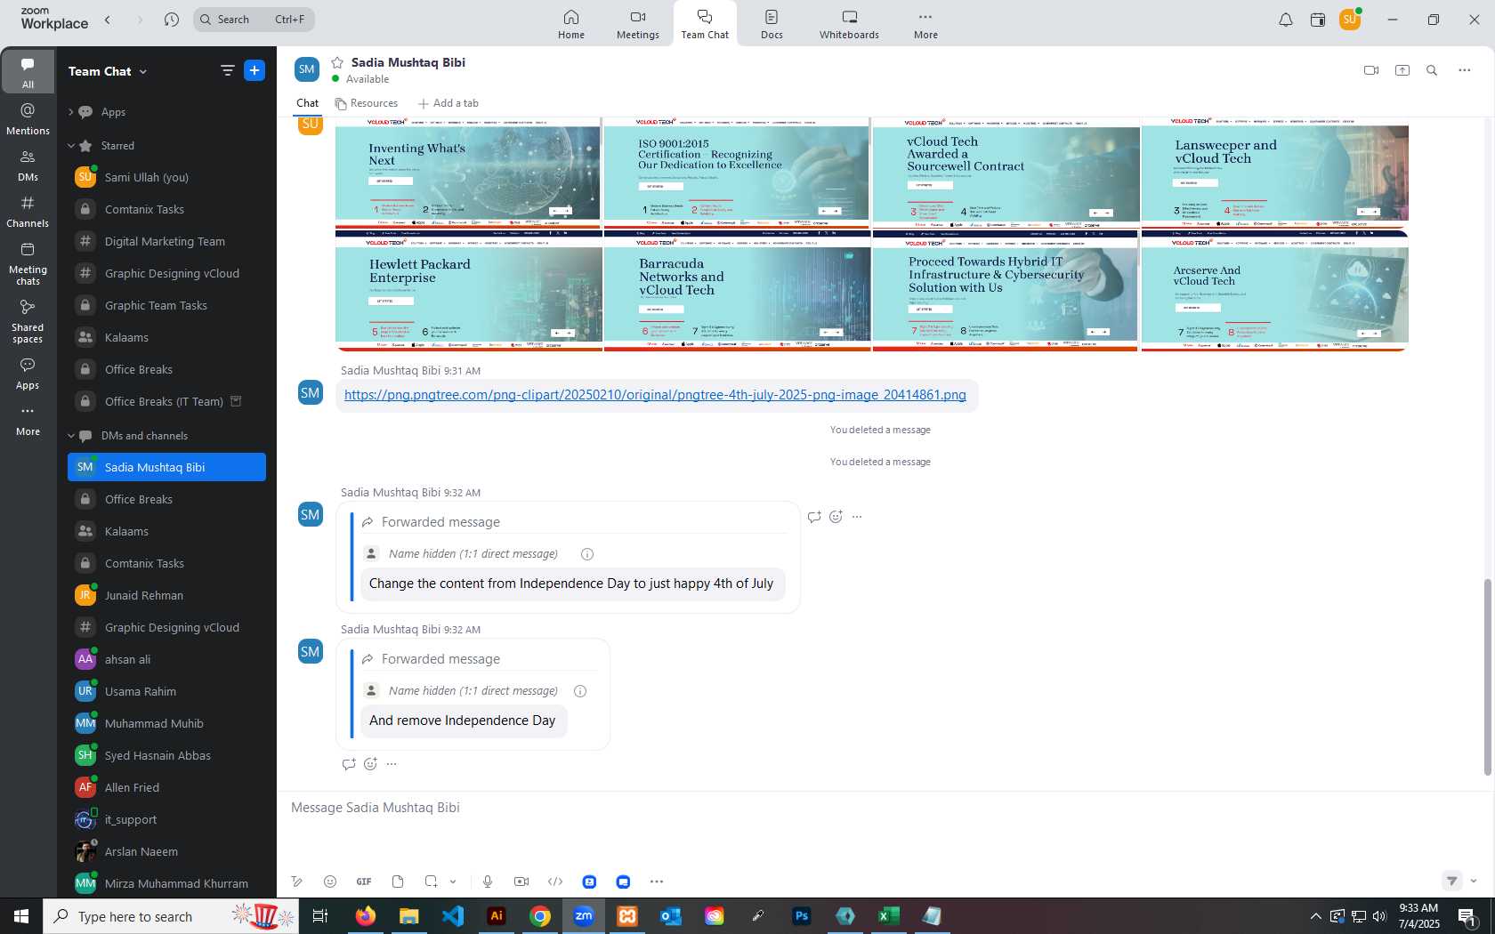The width and height of the screenshot is (1495, 934).
Task: Attach a file from message toolbar
Action: [x=398, y=882]
